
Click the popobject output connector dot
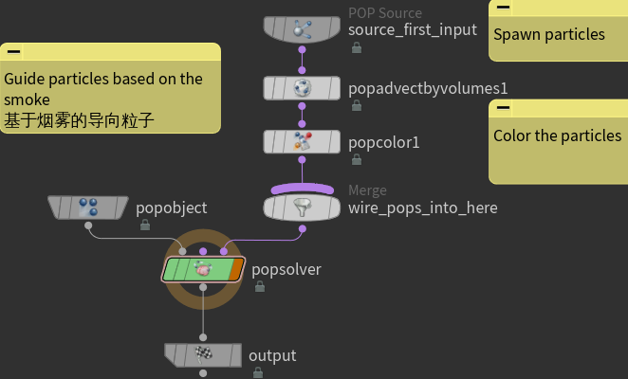[x=88, y=226]
